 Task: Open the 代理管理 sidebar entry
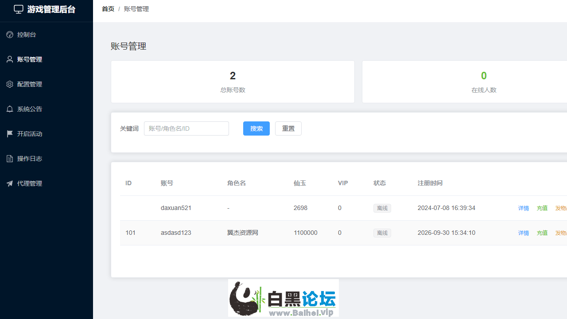tap(47, 183)
